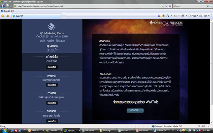Switch to the Untitled taskbar window
Viewport: 213px width, 133px height.
coord(125,131)
